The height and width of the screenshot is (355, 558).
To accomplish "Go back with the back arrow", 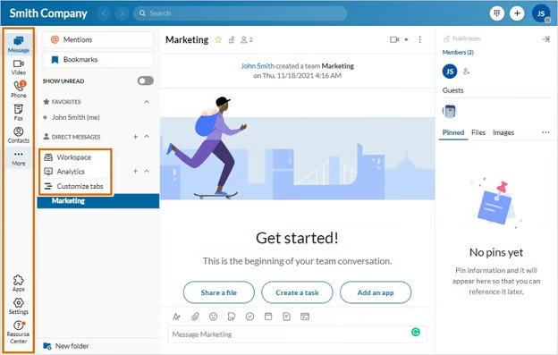I will [104, 13].
